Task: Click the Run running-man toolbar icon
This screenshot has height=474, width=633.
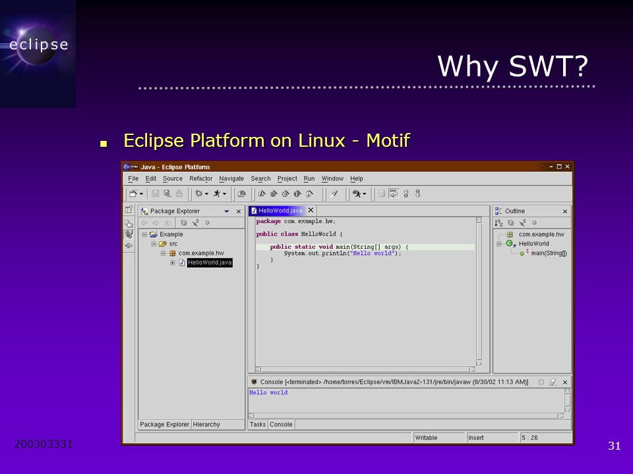Action: coord(217,194)
